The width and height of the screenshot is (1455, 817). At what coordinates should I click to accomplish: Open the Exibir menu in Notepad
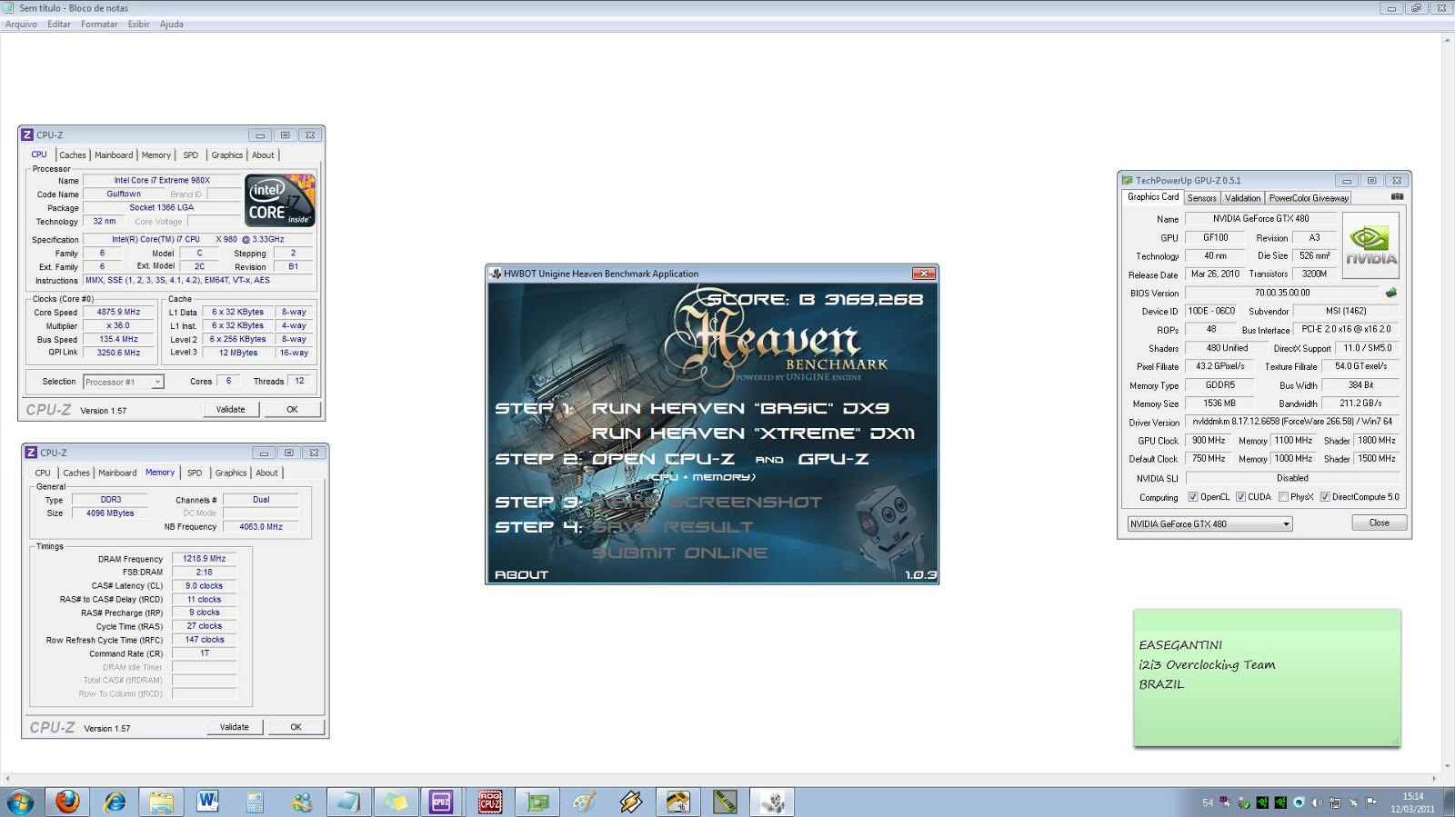click(x=138, y=25)
